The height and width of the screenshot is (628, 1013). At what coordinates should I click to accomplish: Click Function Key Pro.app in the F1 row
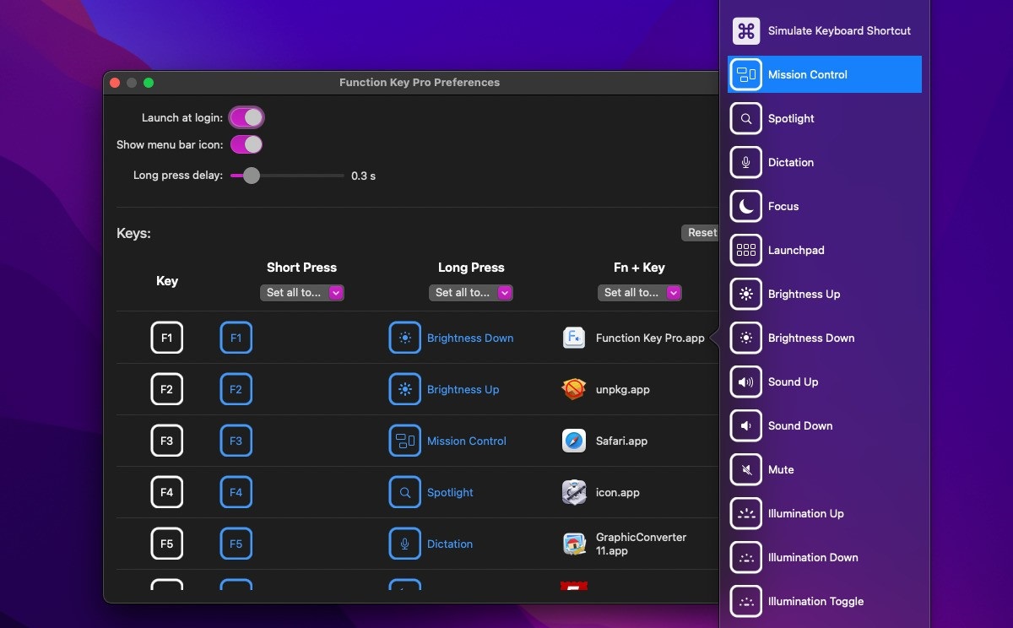633,338
